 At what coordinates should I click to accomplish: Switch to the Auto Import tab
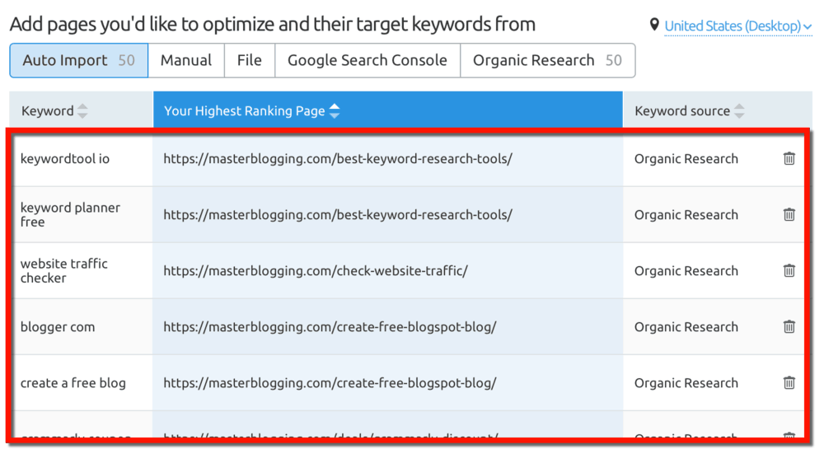click(x=79, y=60)
